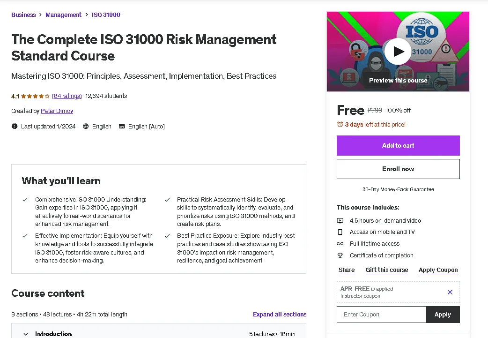Click the trophy certificate icon

(x=340, y=255)
